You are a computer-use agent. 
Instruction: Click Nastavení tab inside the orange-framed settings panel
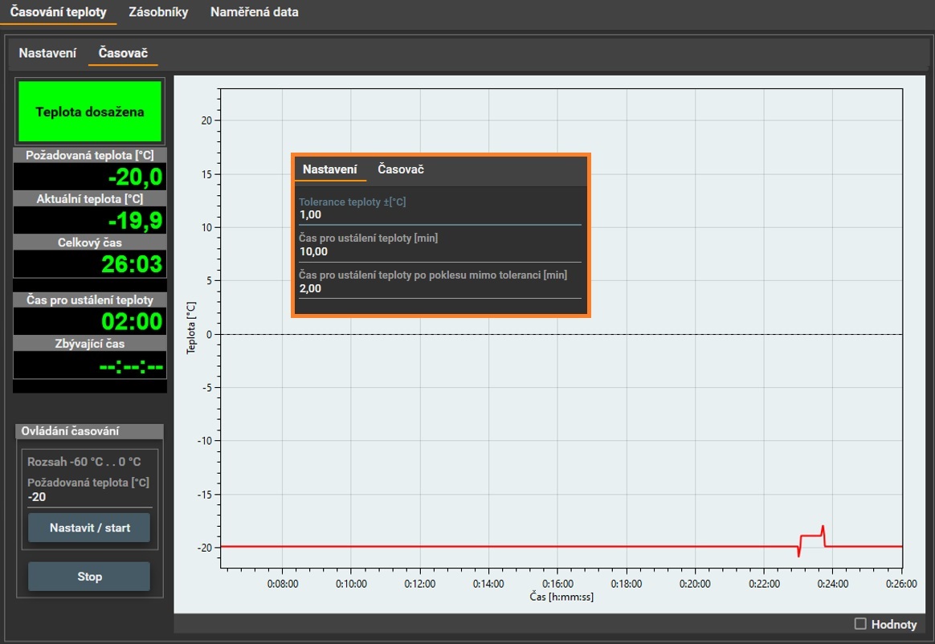[330, 169]
